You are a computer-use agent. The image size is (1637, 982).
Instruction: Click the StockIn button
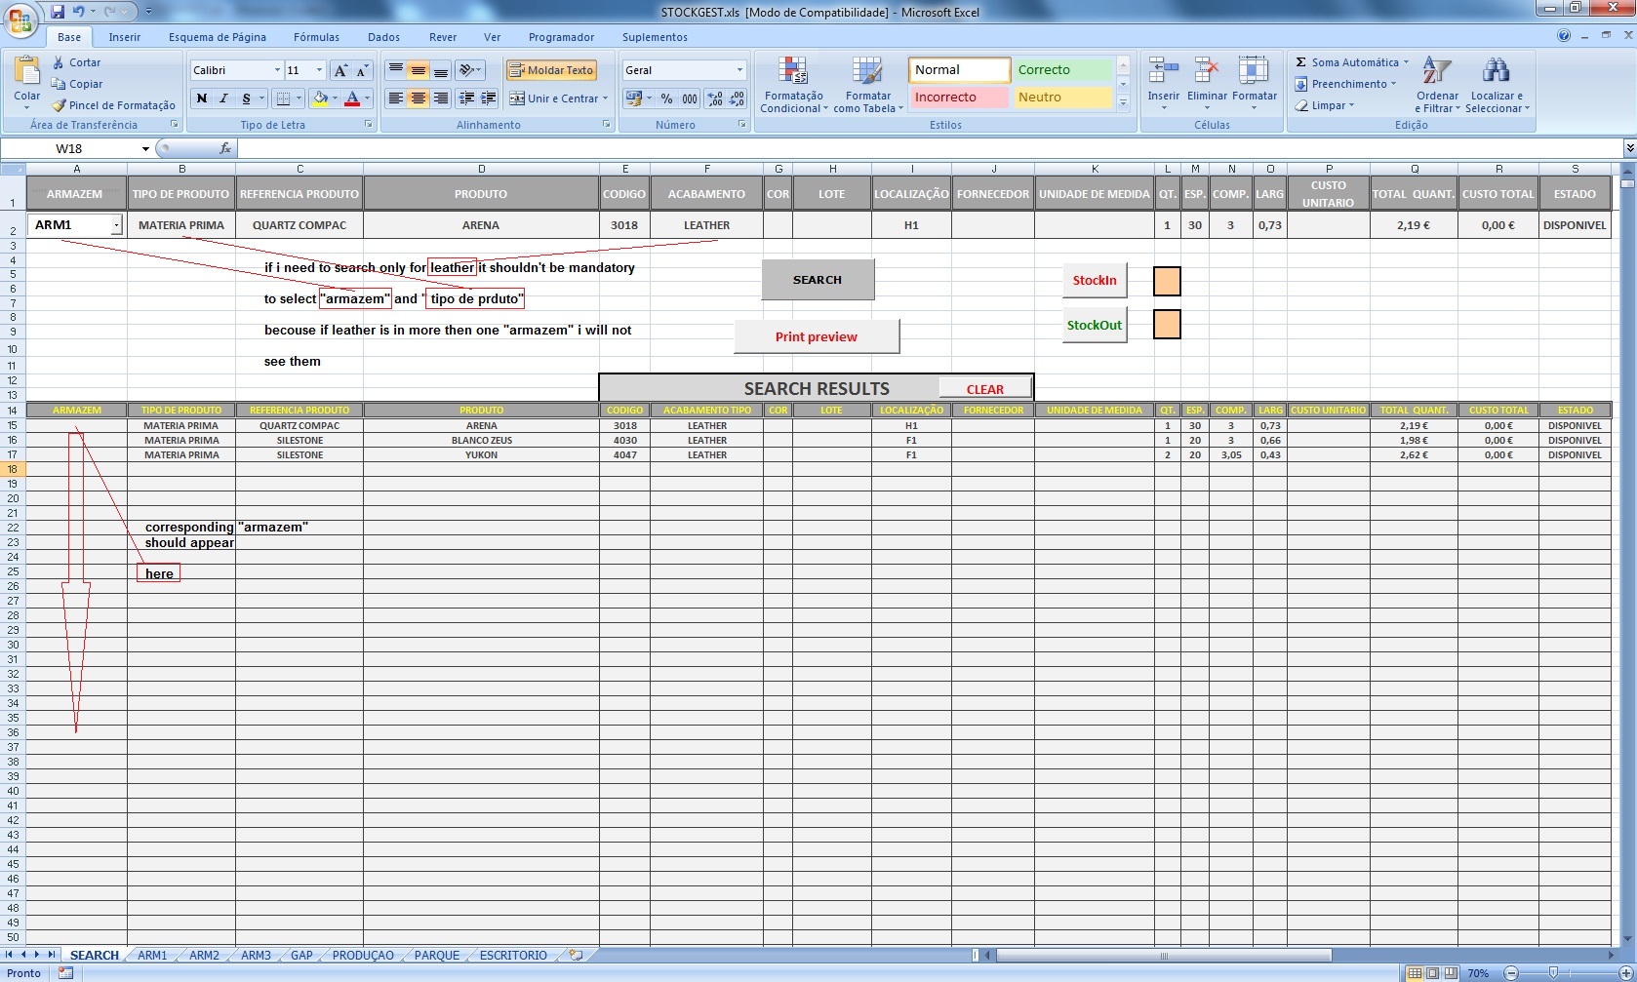[1095, 280]
